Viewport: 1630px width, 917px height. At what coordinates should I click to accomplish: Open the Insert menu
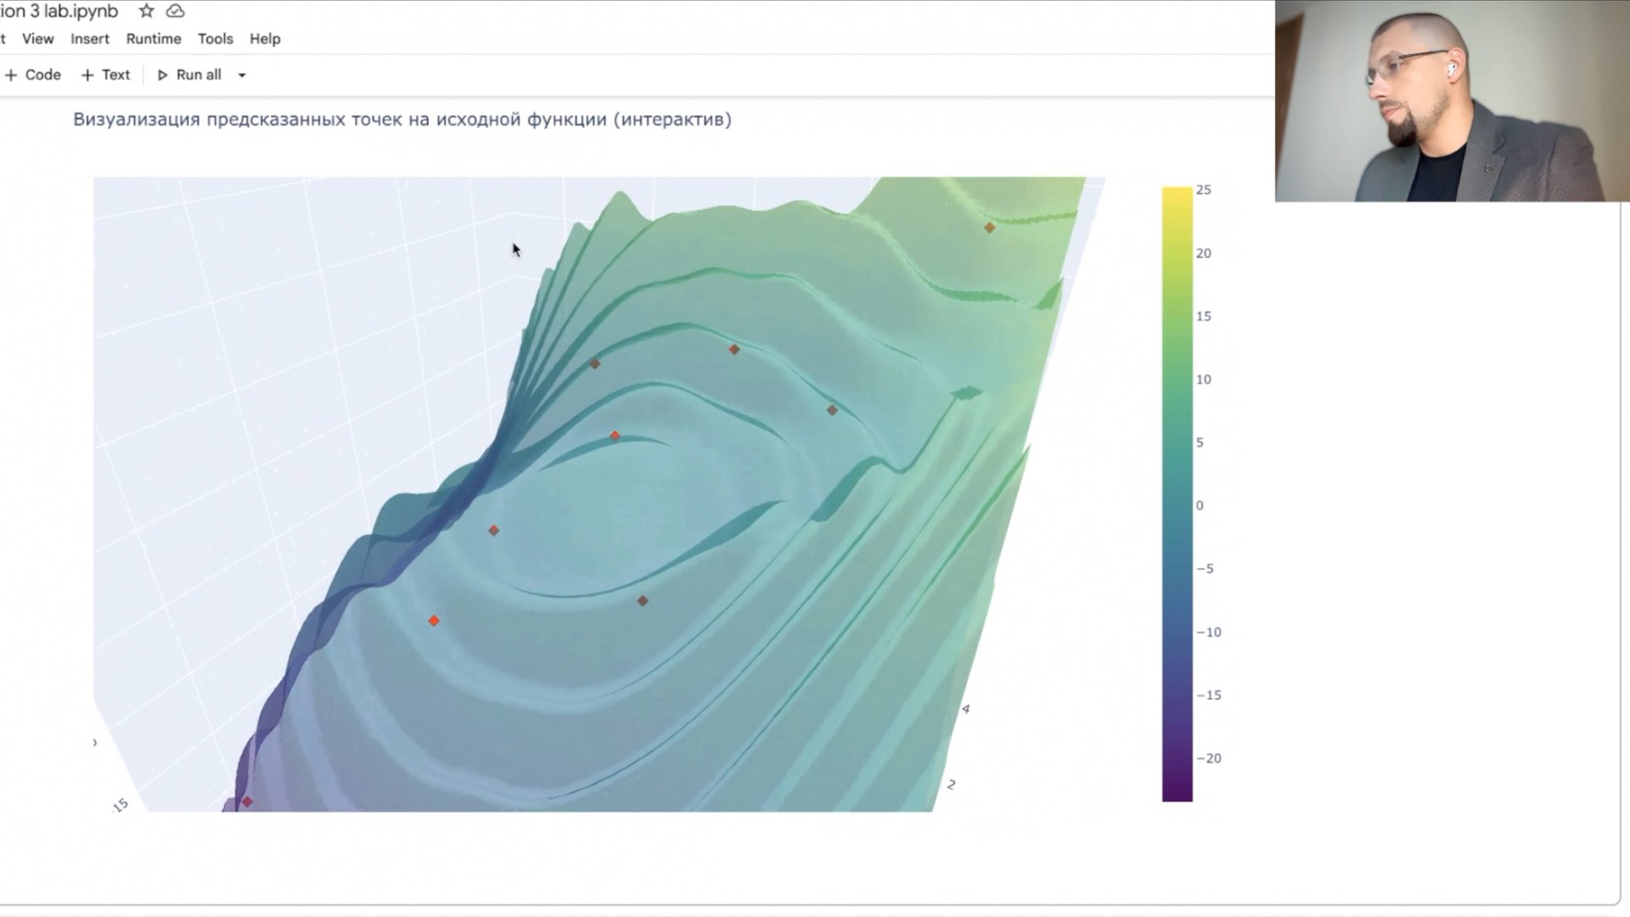(90, 39)
